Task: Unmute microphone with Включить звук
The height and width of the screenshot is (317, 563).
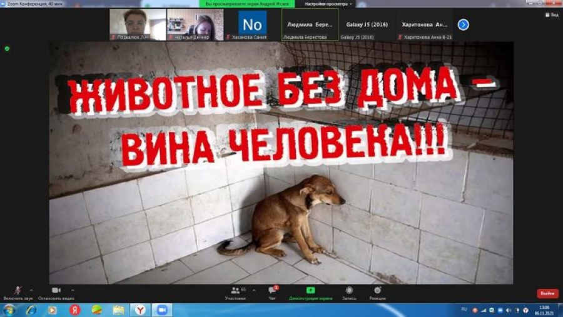Action: [18, 293]
